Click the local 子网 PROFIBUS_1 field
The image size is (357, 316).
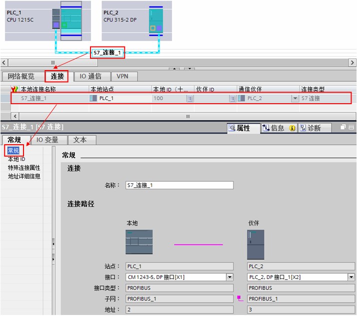(x=179, y=298)
